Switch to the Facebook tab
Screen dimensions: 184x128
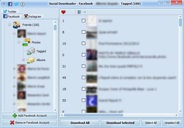[12, 17]
